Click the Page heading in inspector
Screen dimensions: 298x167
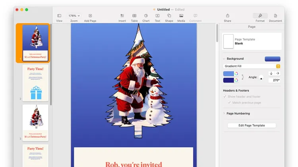pyautogui.click(x=252, y=27)
